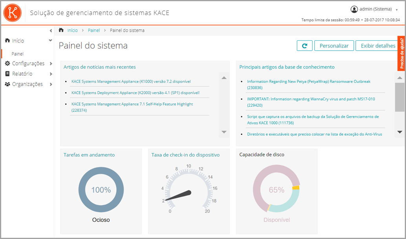406x239 pixels.
Task: Open the Precisa de ajuda tab
Action: click(x=402, y=58)
